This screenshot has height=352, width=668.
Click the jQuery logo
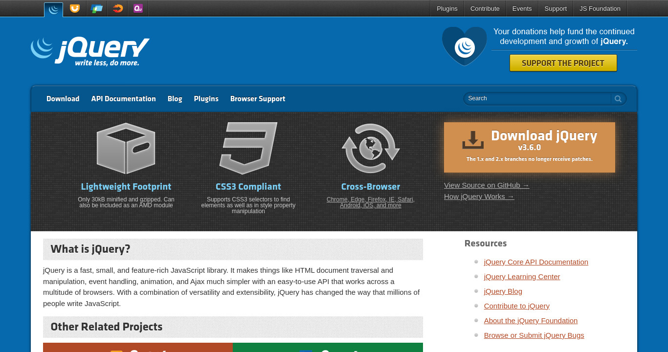click(90, 51)
